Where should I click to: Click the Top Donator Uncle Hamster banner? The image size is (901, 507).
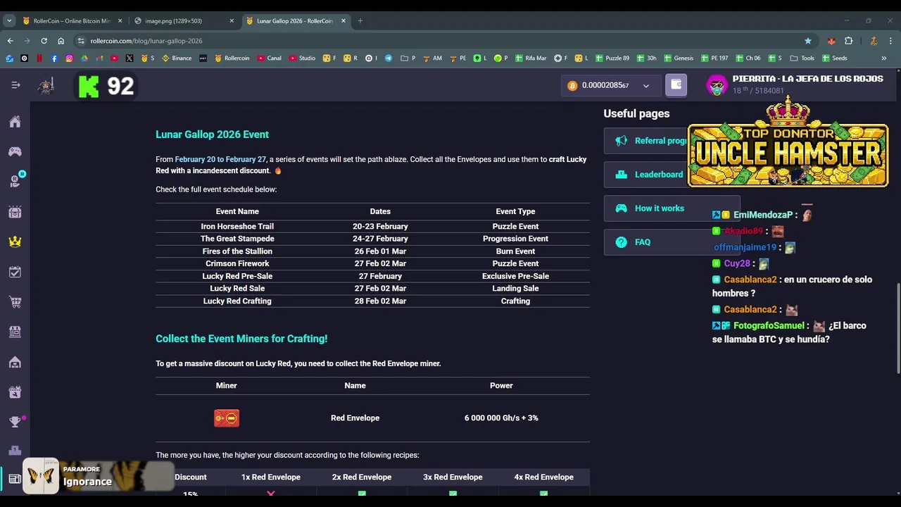788,144
